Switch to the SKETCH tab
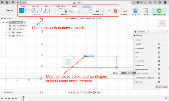The height and width of the screenshot is (101, 169). pos(87,6)
